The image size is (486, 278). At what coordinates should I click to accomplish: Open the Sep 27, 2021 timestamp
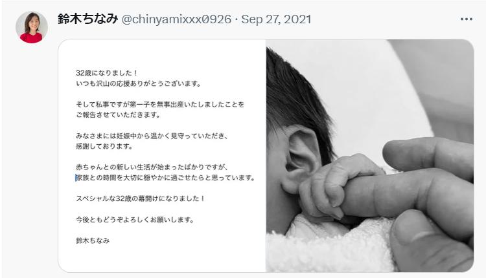click(276, 19)
